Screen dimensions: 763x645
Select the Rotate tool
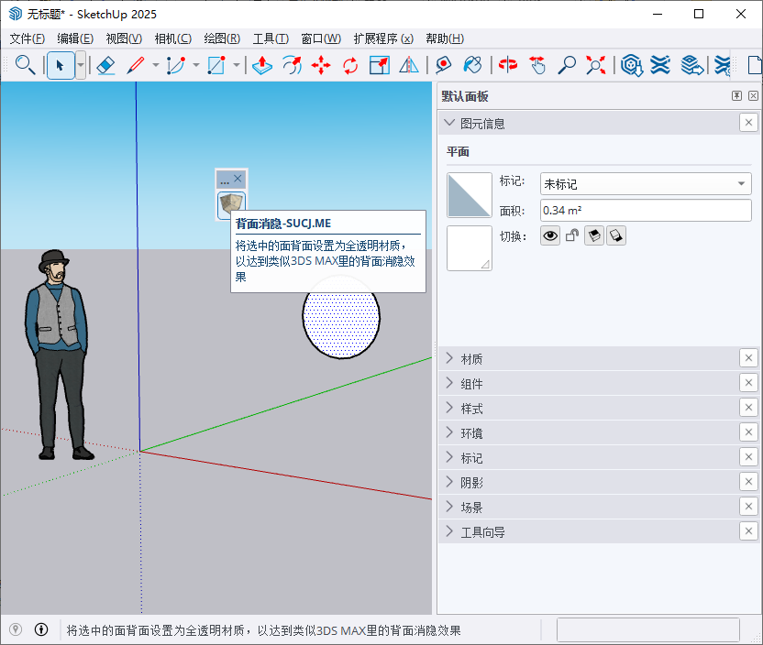pyautogui.click(x=349, y=65)
